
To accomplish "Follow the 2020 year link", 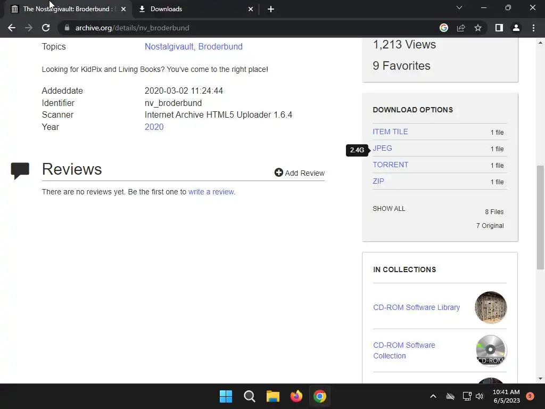I will (154, 127).
